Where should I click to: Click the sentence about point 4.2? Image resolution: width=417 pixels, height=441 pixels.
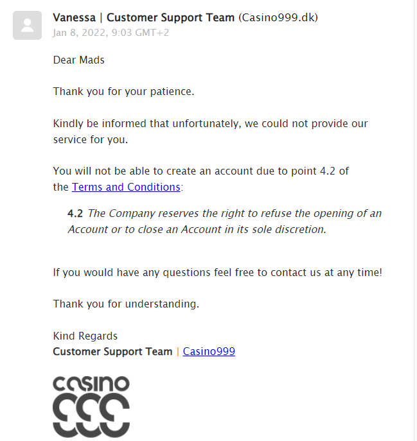201,179
